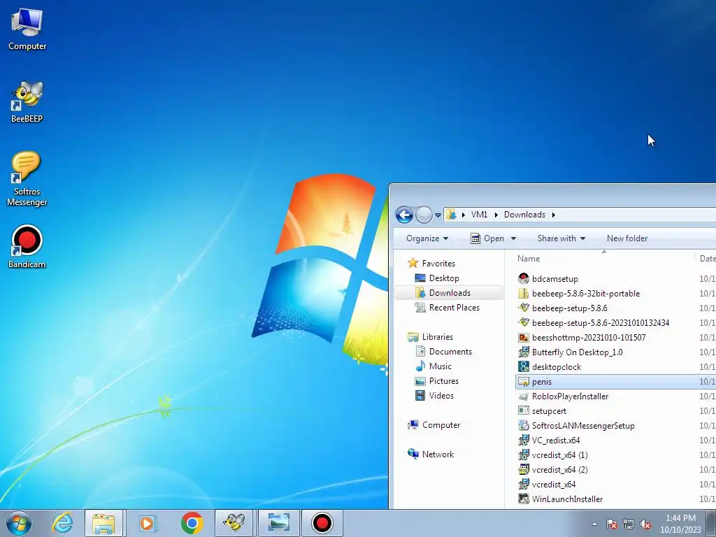
Task: Click the Show desktop strip on taskbar
Action: pos(711,523)
